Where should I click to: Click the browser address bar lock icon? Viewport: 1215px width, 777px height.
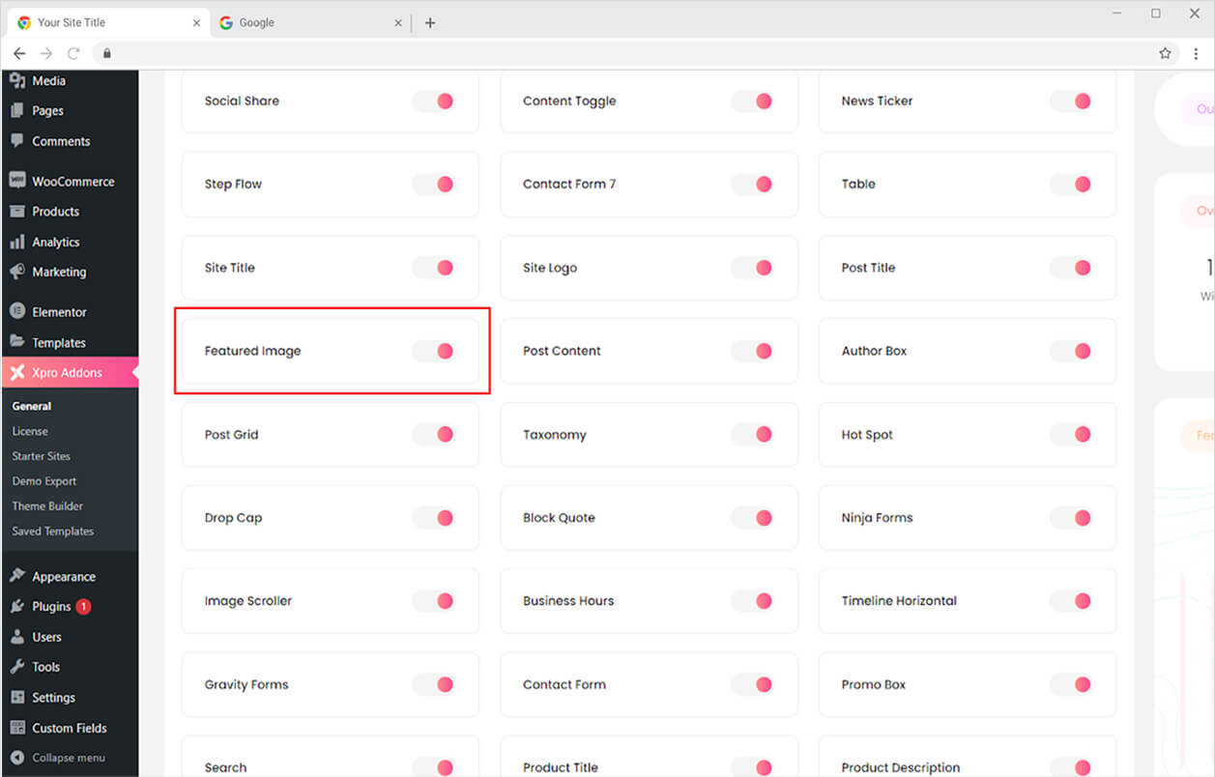tap(106, 53)
